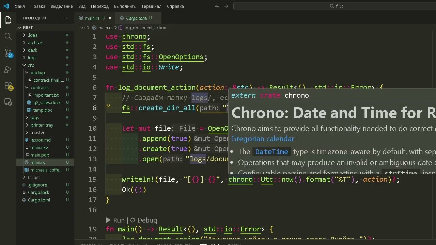Click the icon beside .gitignore

[x=24, y=185]
